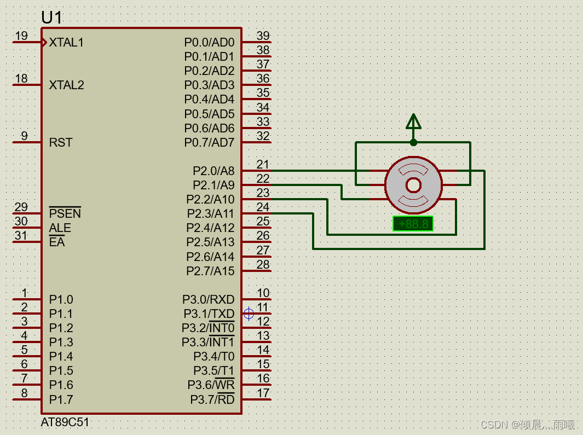Click the P3.2/INT0 pin label

click(208, 328)
